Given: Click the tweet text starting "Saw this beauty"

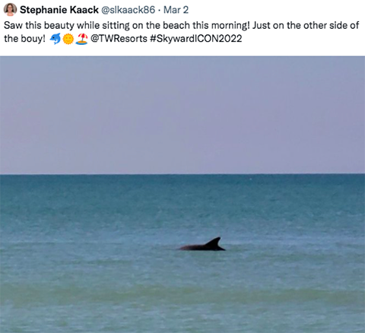Looking at the screenshot, I should tap(181, 32).
